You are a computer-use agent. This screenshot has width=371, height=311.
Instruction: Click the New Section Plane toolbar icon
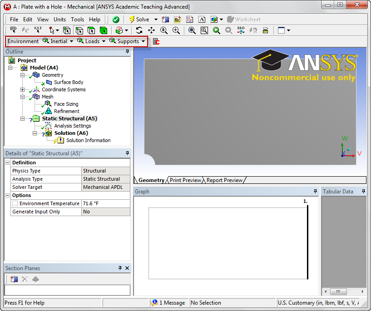[165, 20]
